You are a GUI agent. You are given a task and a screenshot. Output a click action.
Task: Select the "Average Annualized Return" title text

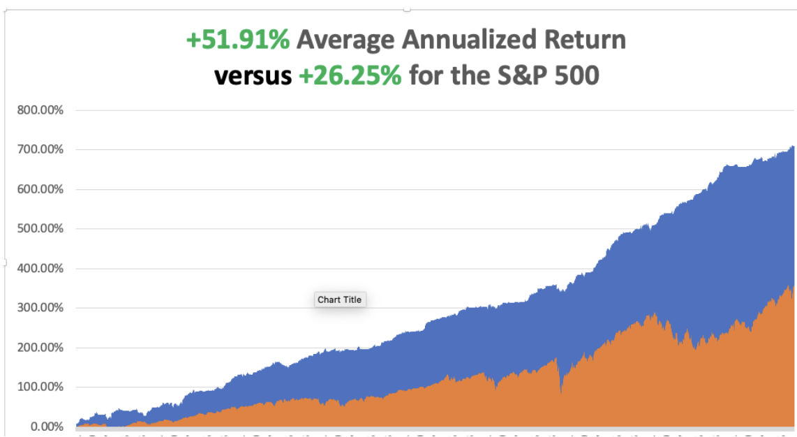[x=461, y=40]
